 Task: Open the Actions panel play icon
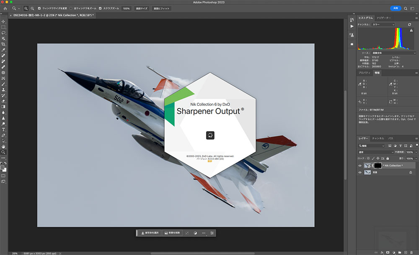352,26
